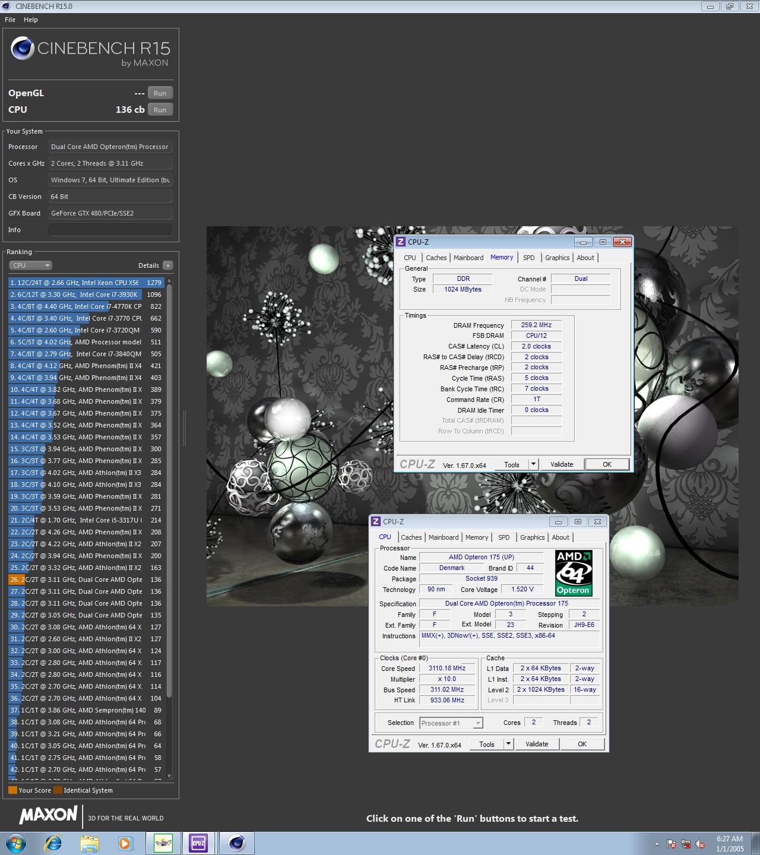
Task: Switch to CPU-Z taskbar button
Action: click(198, 843)
